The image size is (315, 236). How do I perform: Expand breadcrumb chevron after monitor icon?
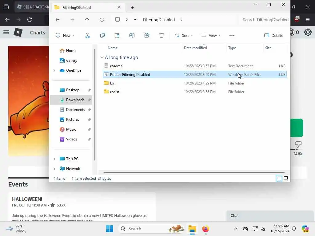(126, 20)
